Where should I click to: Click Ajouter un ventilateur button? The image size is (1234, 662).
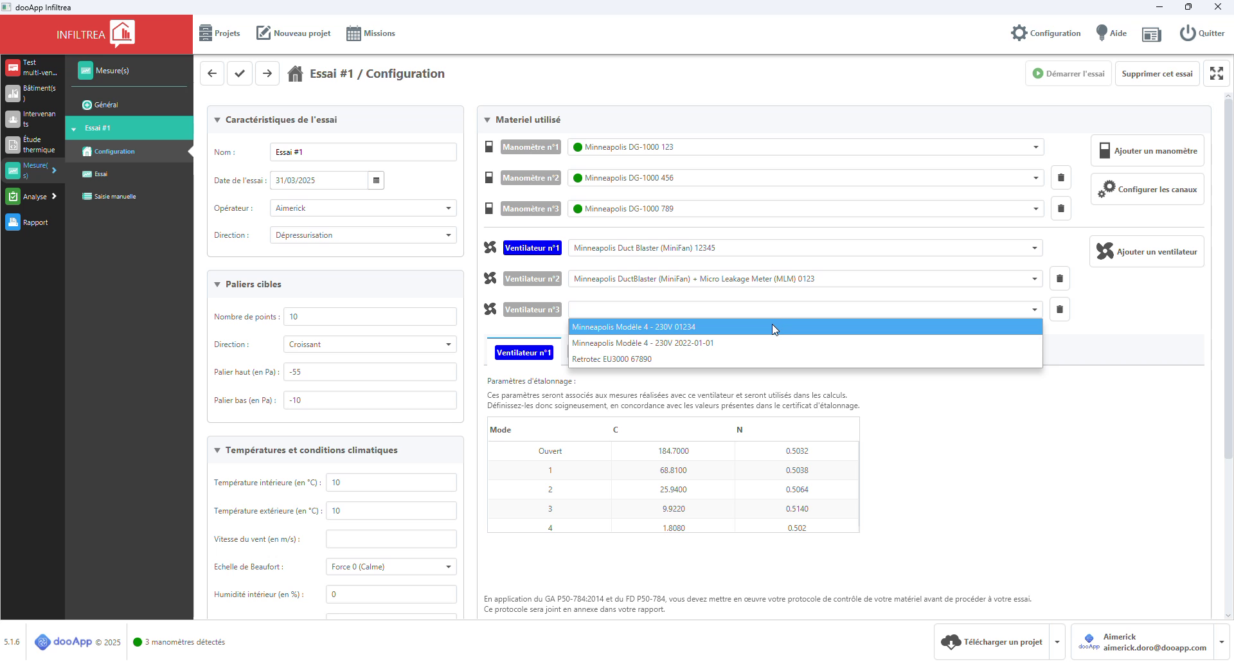coord(1147,251)
